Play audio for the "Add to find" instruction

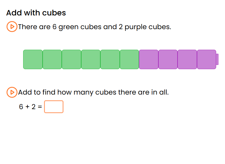12,92
